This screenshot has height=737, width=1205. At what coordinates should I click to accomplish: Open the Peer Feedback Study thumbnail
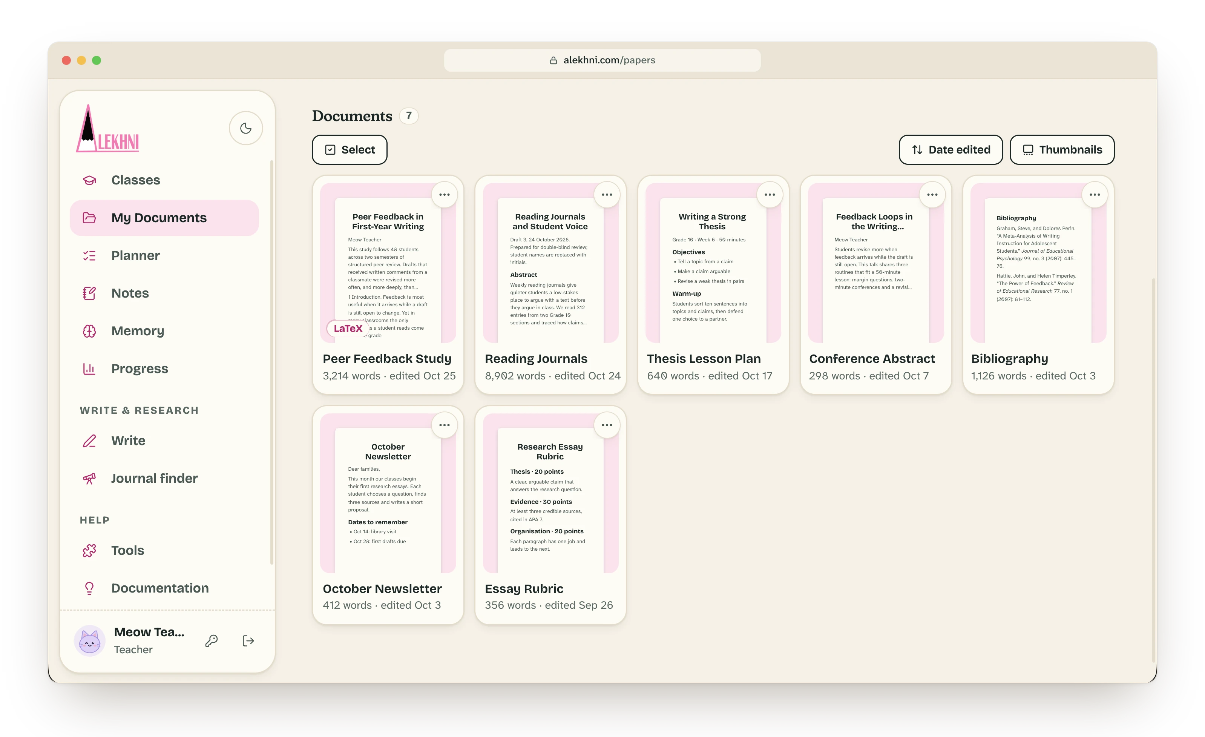pyautogui.click(x=388, y=263)
